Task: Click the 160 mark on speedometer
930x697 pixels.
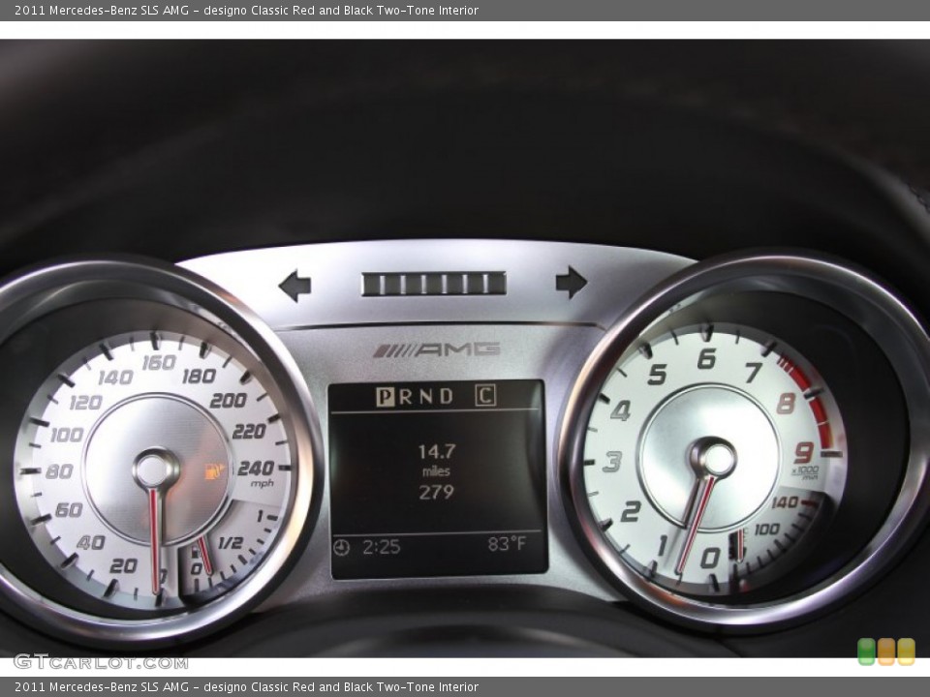Action: [159, 362]
